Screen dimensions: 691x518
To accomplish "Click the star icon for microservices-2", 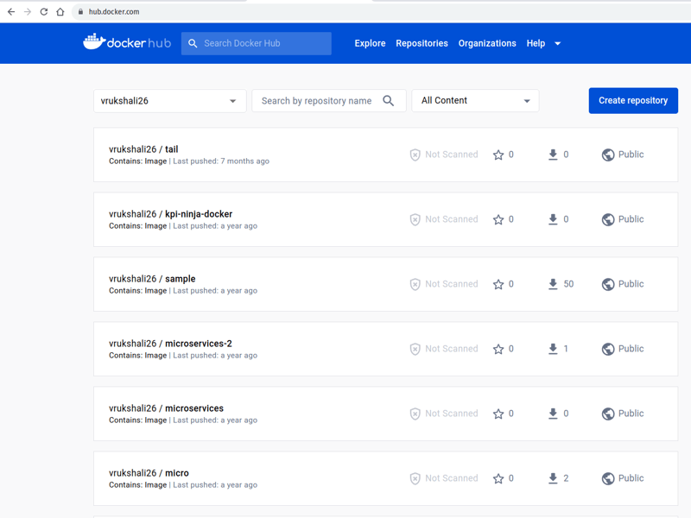I will [x=498, y=349].
